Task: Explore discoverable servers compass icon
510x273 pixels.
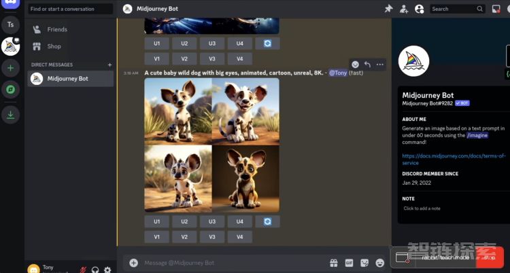Action: (10, 90)
